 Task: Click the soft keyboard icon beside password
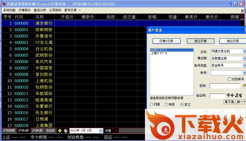(244, 86)
